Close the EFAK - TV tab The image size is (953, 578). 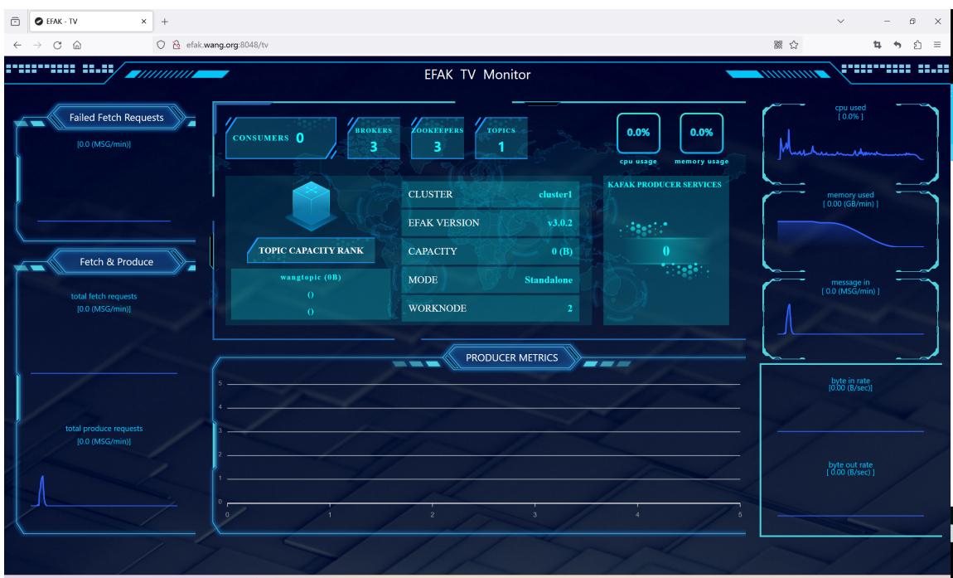(144, 22)
